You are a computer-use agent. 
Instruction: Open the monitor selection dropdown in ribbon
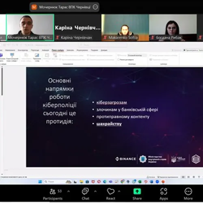click(137, 55)
